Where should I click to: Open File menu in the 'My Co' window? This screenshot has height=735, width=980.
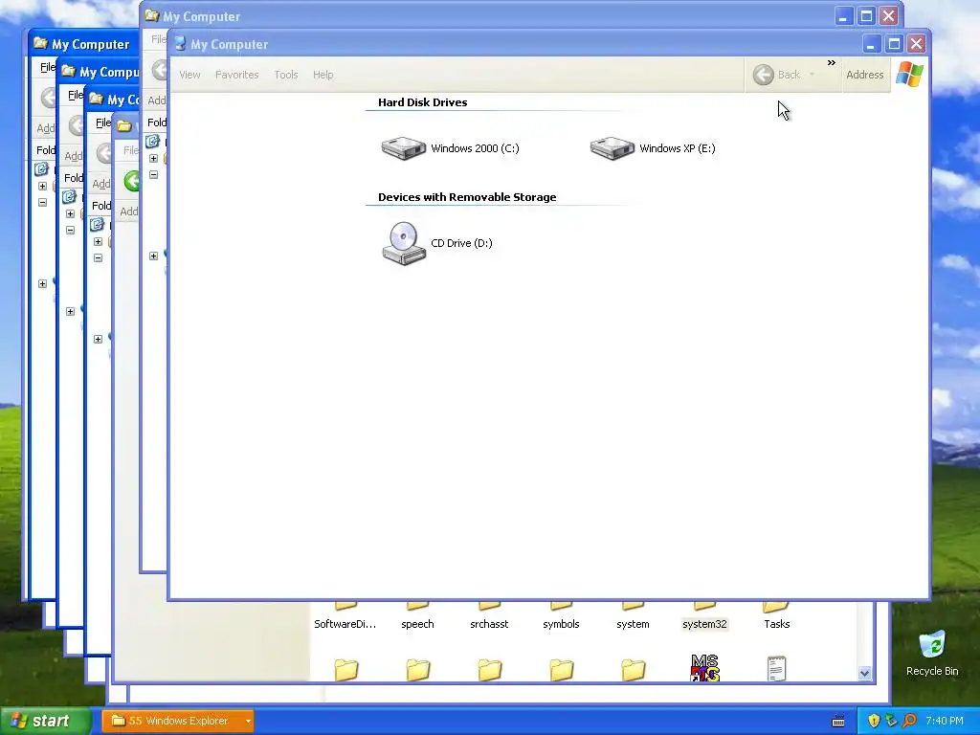103,122
